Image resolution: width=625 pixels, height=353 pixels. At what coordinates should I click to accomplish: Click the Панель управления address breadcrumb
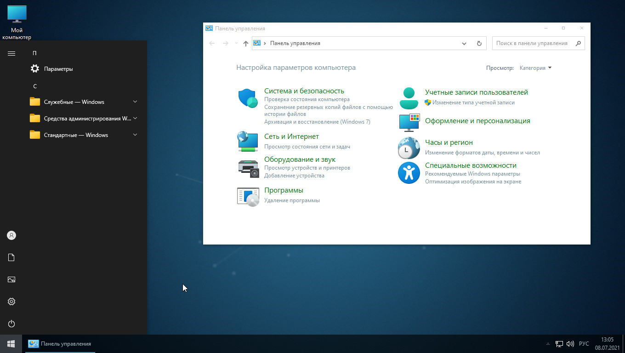(x=295, y=43)
